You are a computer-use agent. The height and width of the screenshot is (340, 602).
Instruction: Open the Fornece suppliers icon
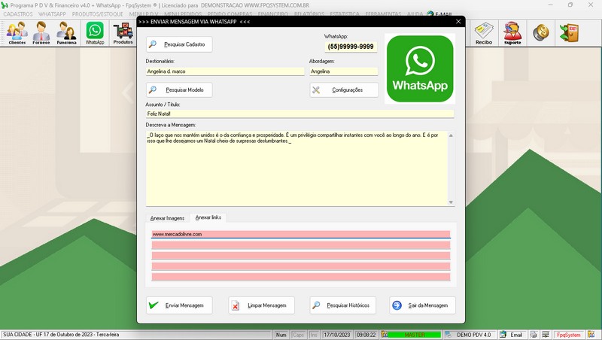[x=41, y=32]
